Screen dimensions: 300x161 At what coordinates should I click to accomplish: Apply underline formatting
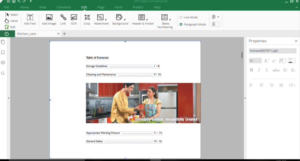[267, 70]
